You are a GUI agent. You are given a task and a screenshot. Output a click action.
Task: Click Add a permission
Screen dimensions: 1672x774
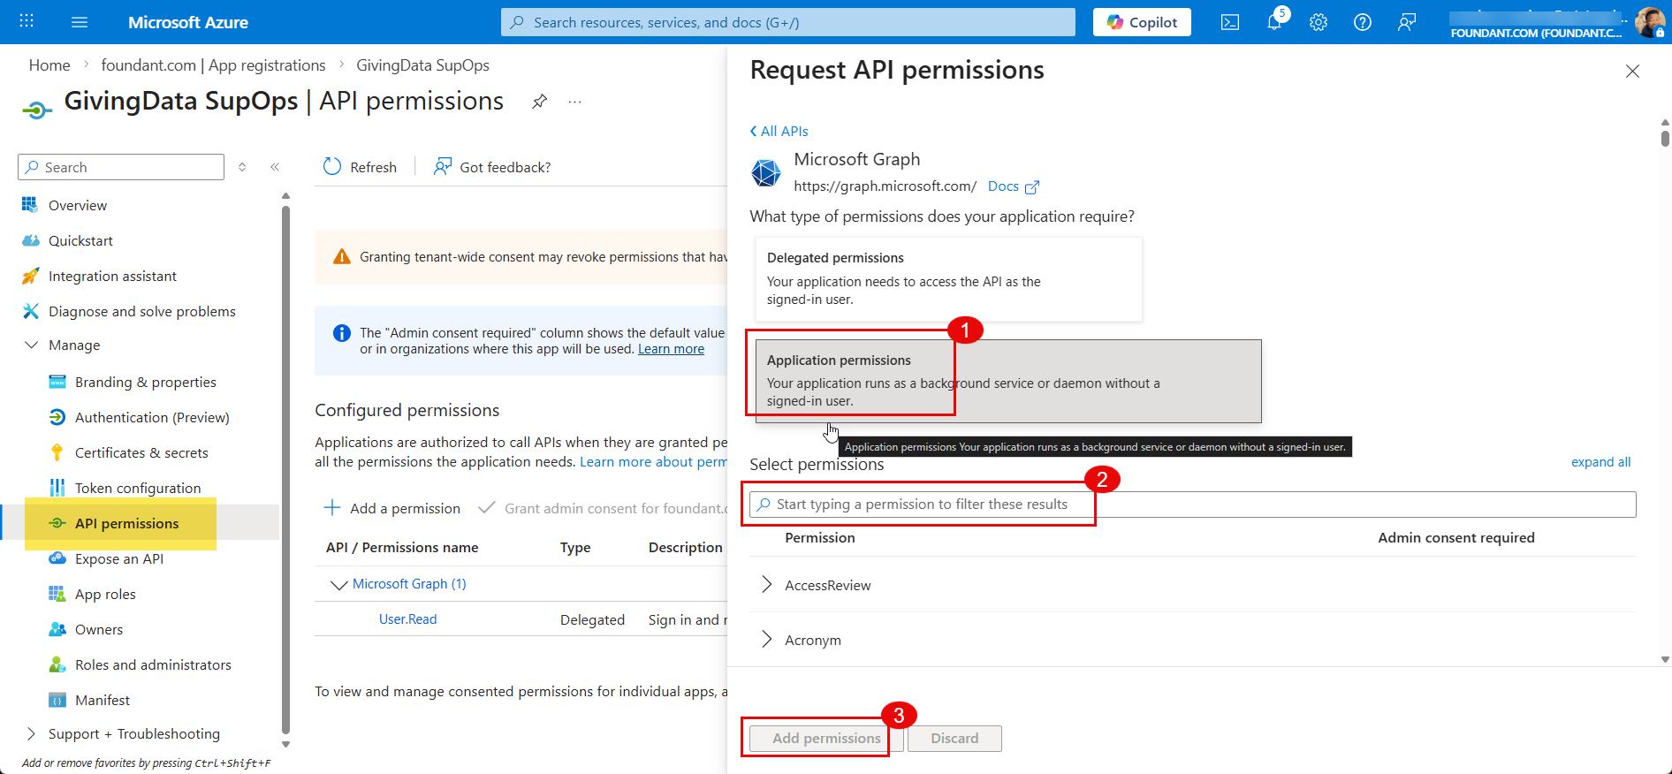pos(392,508)
